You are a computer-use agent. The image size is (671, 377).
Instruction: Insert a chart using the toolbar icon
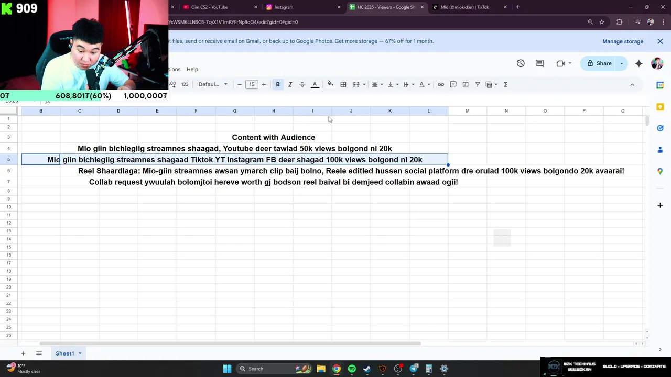point(466,84)
